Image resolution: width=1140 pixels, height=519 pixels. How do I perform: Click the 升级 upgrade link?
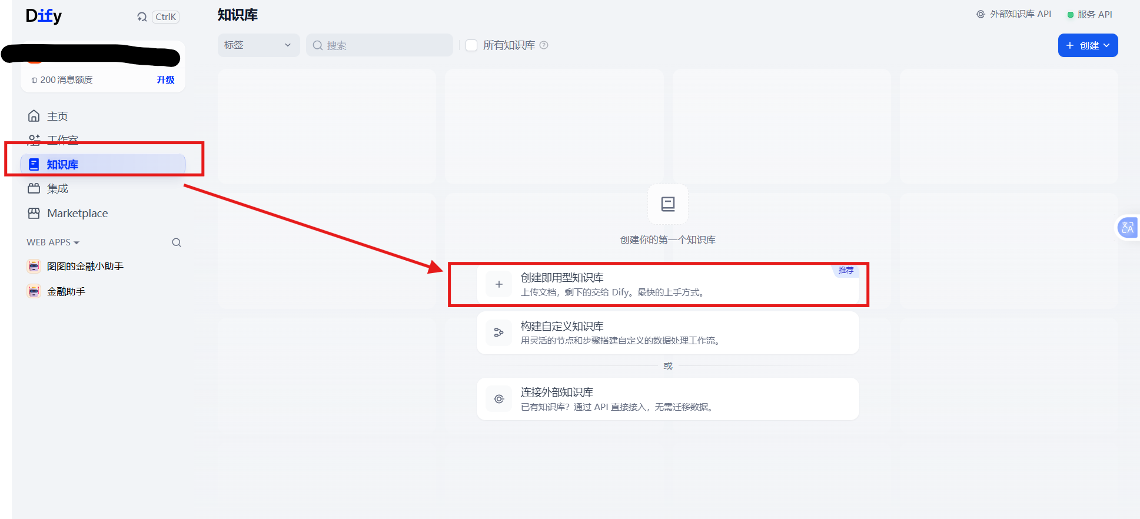click(165, 80)
